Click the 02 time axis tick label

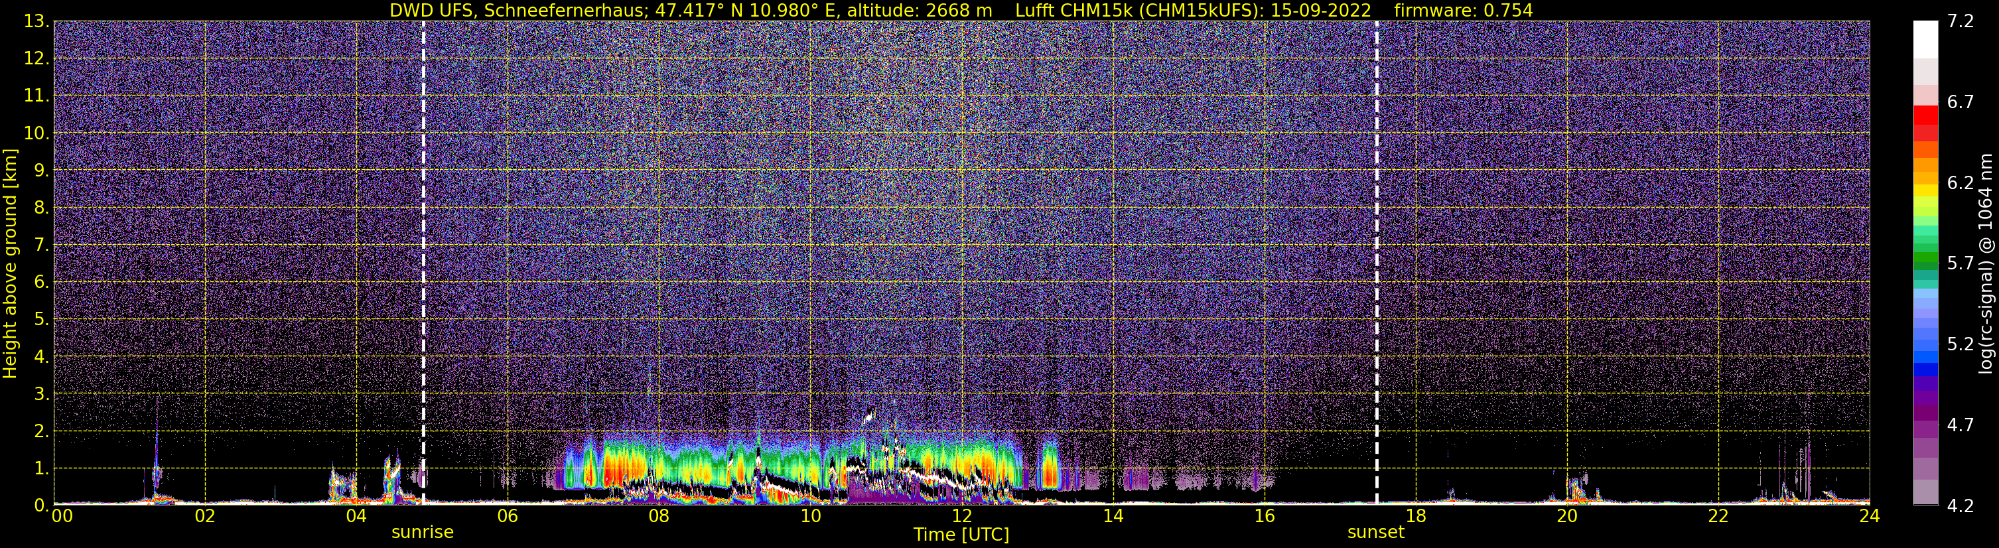[205, 516]
